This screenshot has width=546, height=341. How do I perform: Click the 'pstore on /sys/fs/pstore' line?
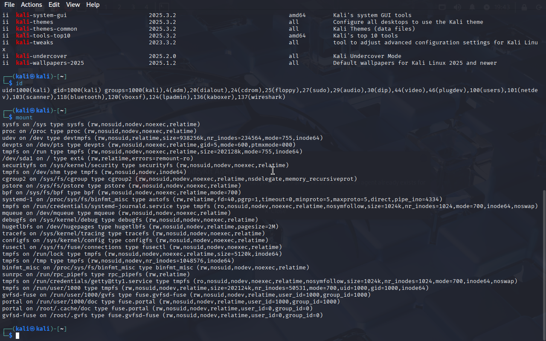[x=122, y=185]
